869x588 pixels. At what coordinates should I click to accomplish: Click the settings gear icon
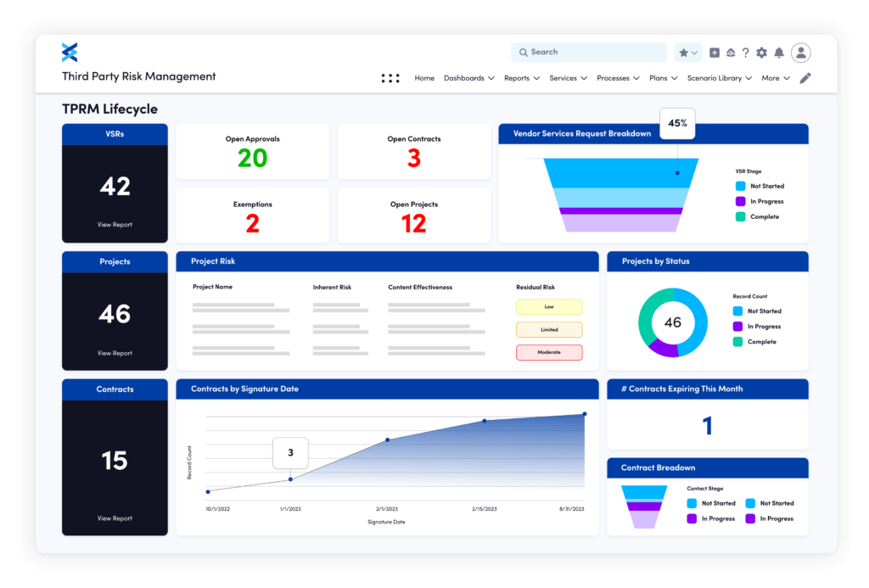762,53
